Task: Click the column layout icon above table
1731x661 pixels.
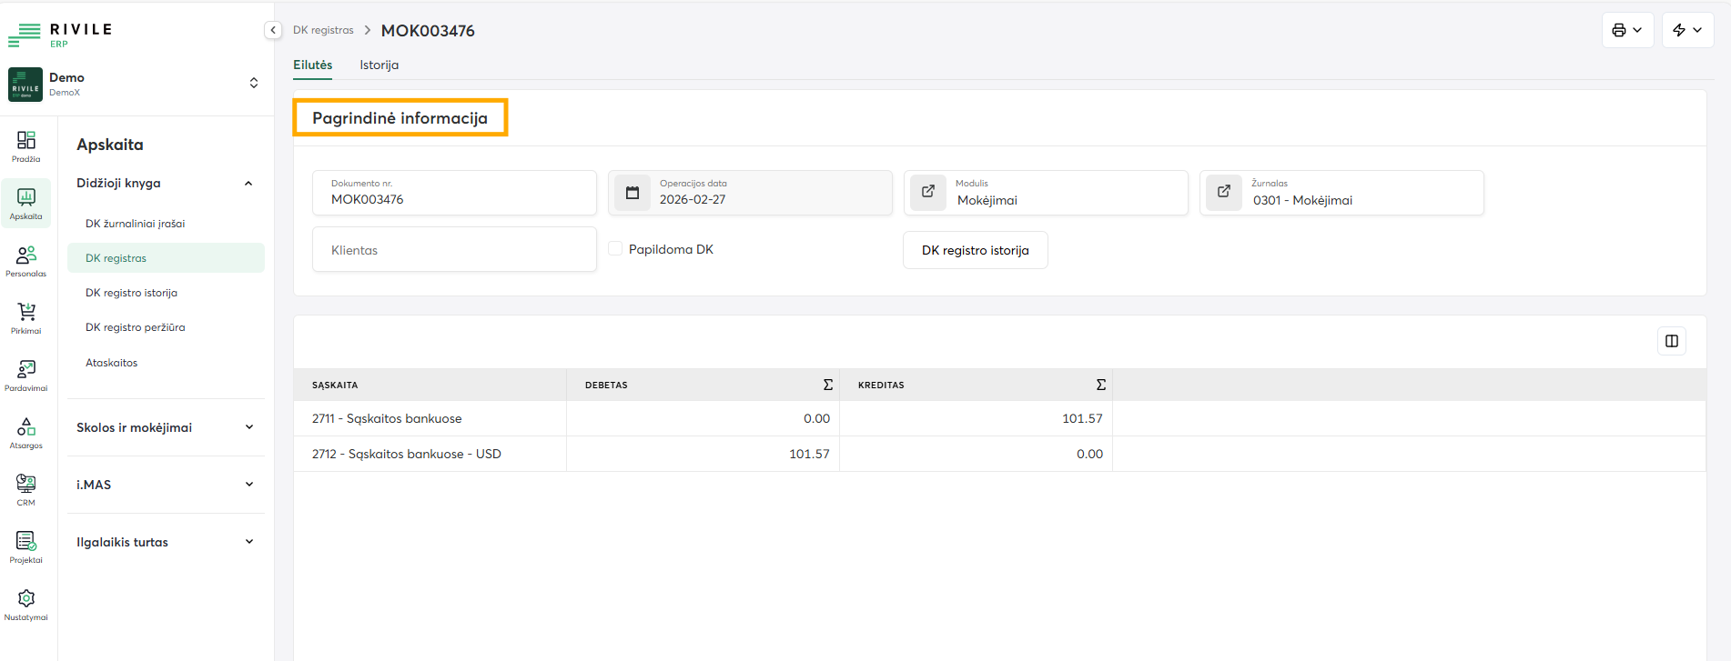Action: [x=1672, y=341]
